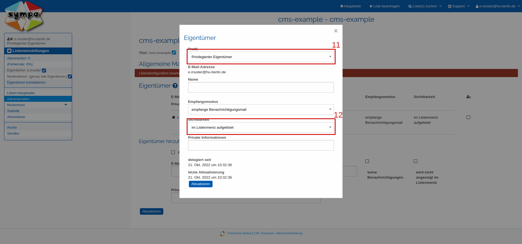Go to Hauptseite in top navigation
522x244 pixels.
point(351,6)
